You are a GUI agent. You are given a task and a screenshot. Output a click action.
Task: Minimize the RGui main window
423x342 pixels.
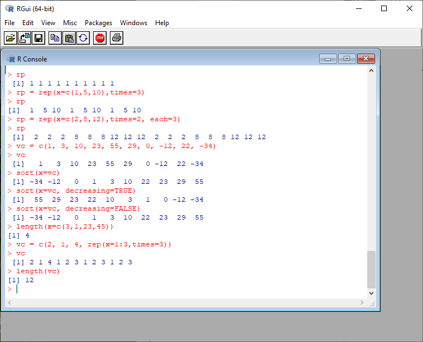(x=359, y=8)
